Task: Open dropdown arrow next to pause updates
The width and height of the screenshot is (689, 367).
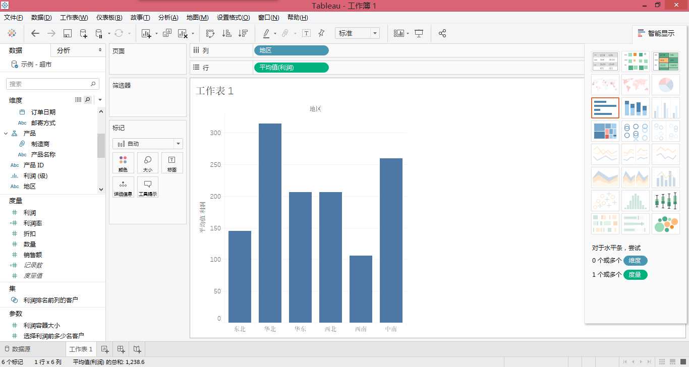Action: pyautogui.click(x=109, y=34)
